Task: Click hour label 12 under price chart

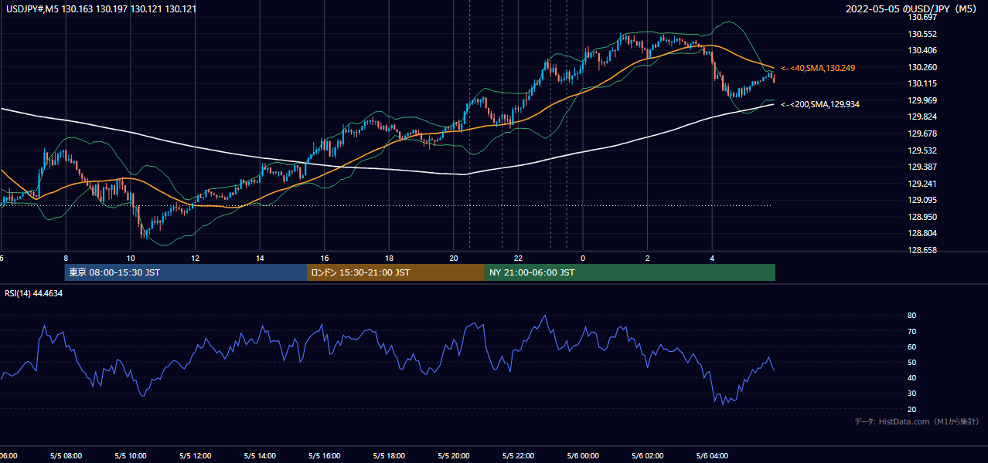Action: point(195,259)
